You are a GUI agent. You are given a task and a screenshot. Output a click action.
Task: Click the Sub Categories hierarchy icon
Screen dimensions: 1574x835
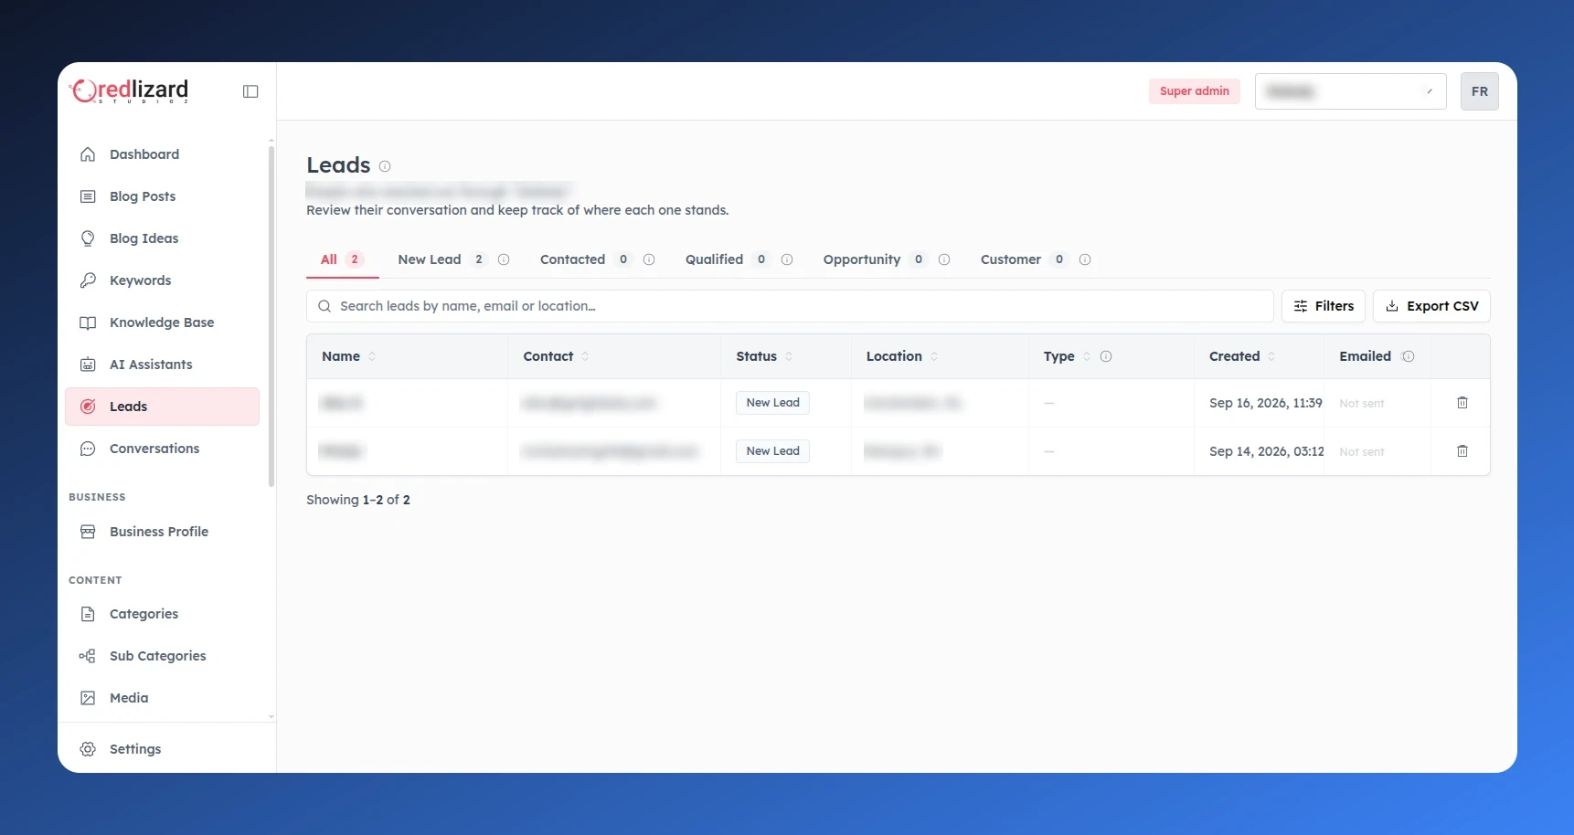click(88, 656)
